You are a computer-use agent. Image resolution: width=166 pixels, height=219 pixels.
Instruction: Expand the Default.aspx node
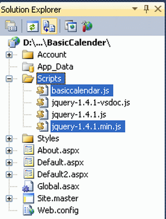[x=9, y=163]
